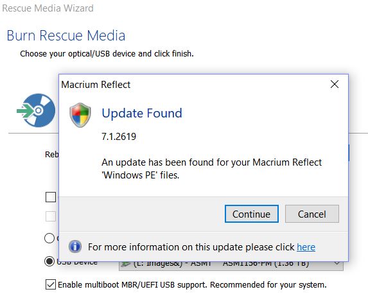Click the Rescue Media Wizard window title
This screenshot has width=368, height=303.
[48, 8]
